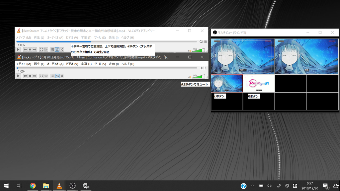Mute speaker icon in Reステージ VLC window
This screenshot has height=191, width=340.
[x=190, y=77]
